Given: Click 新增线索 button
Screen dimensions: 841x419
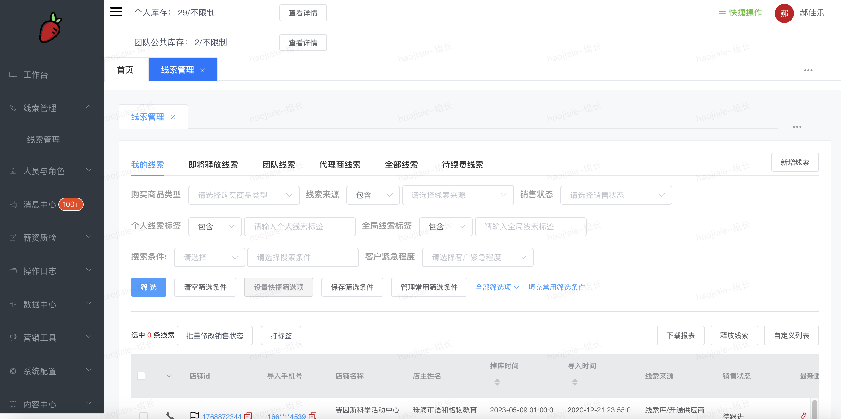Looking at the screenshot, I should [795, 162].
